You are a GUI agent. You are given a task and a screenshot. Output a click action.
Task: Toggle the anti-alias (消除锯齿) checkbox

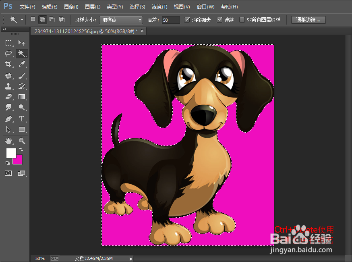click(x=187, y=19)
